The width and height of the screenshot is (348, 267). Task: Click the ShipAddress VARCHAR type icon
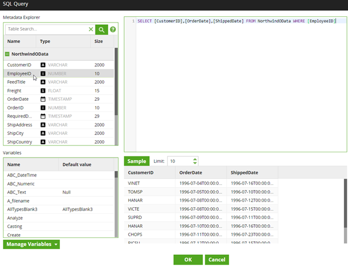(x=43, y=125)
